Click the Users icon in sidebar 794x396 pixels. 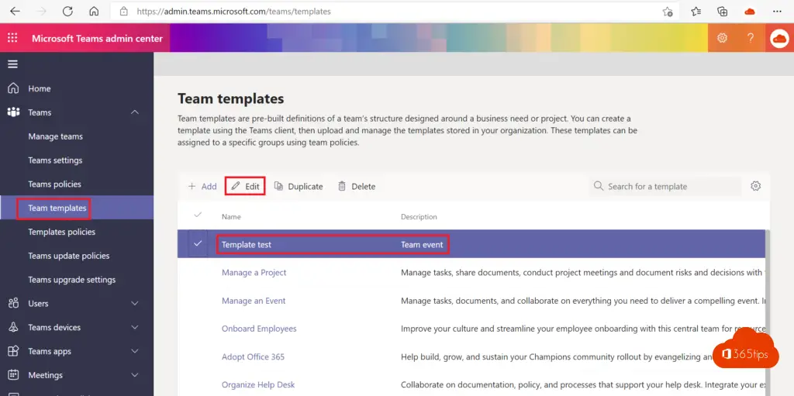click(x=13, y=303)
